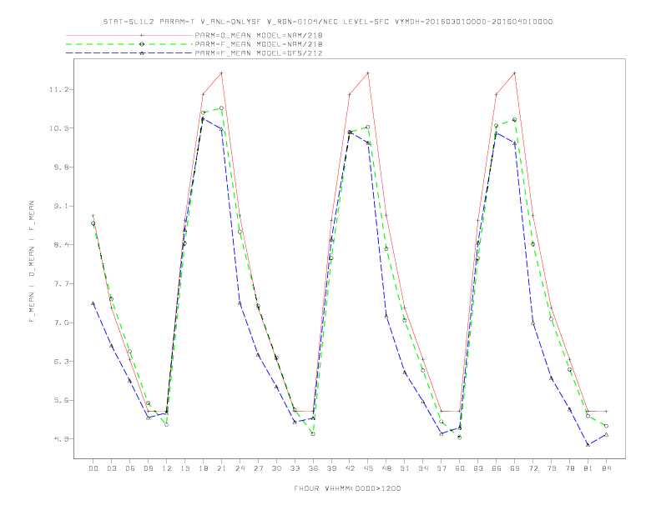
Task: Click forecast hour label 81 on x-axis
Action: (x=588, y=468)
